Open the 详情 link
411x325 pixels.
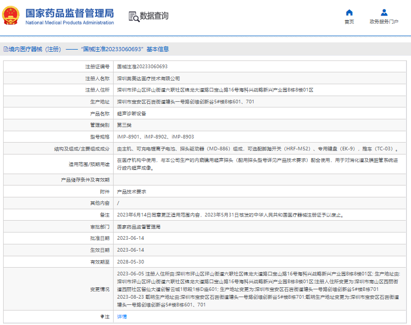pyautogui.click(x=122, y=317)
